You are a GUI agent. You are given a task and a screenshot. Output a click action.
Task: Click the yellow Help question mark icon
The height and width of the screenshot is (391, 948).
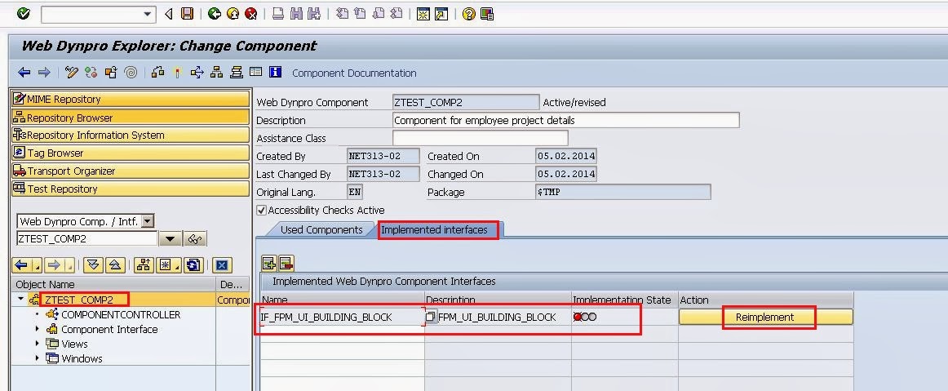click(x=468, y=14)
